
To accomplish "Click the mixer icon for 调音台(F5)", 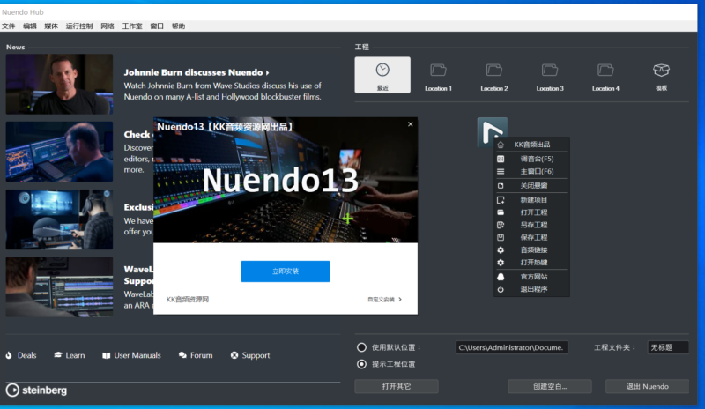I will pyautogui.click(x=501, y=159).
